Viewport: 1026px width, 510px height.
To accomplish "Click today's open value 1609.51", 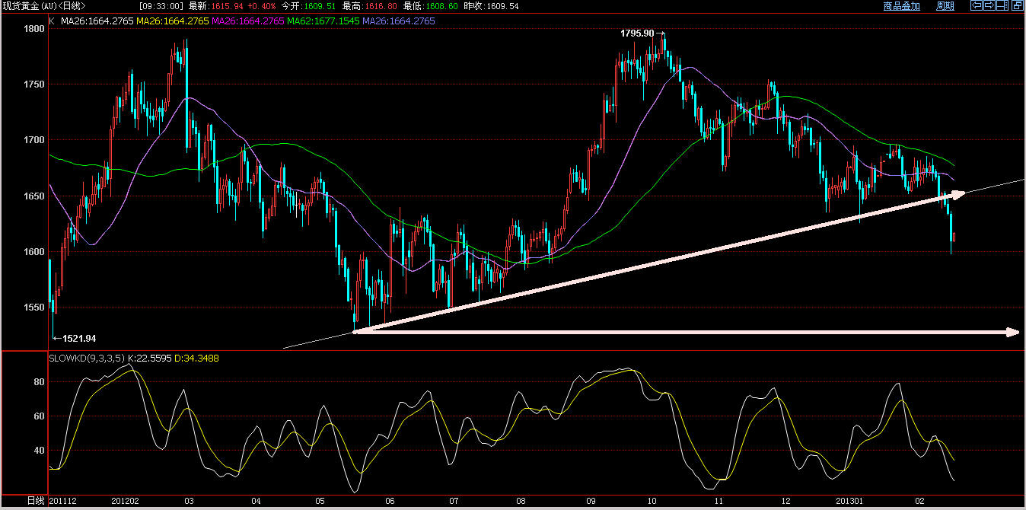I will tap(321, 6).
